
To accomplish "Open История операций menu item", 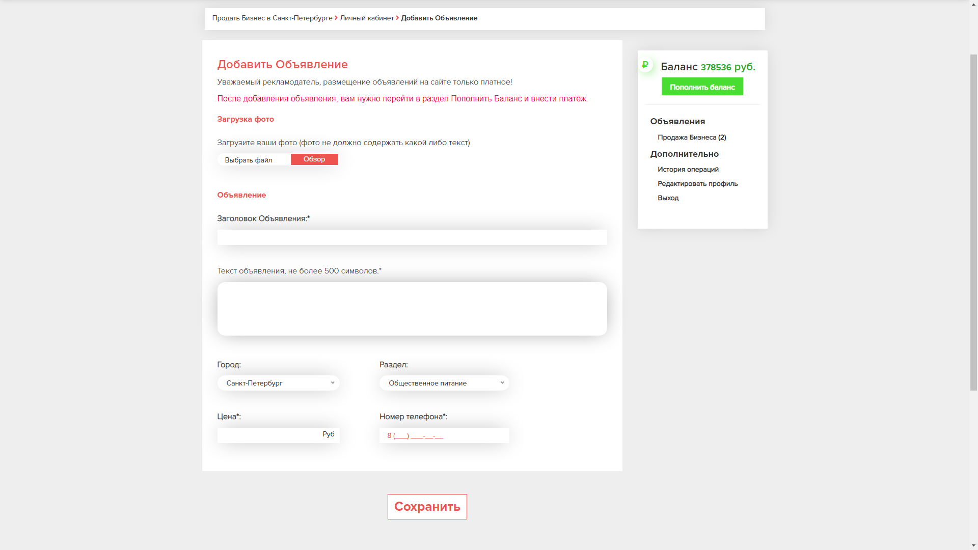I will (x=688, y=170).
